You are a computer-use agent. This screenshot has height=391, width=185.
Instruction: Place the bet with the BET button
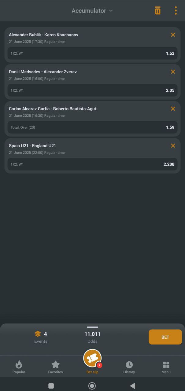coord(165,337)
